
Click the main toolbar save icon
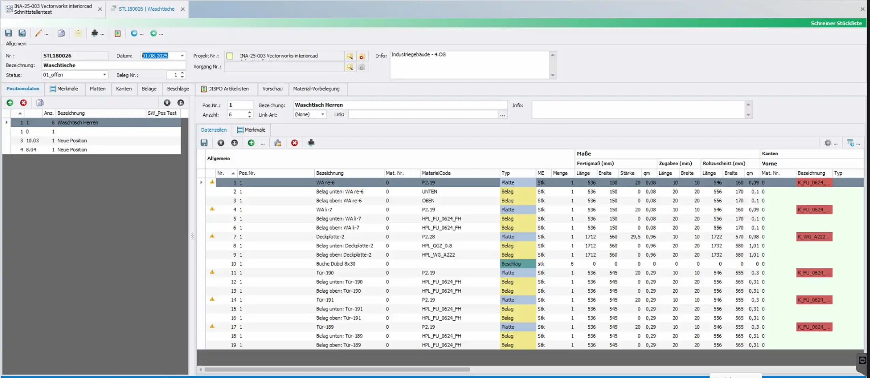coord(8,33)
